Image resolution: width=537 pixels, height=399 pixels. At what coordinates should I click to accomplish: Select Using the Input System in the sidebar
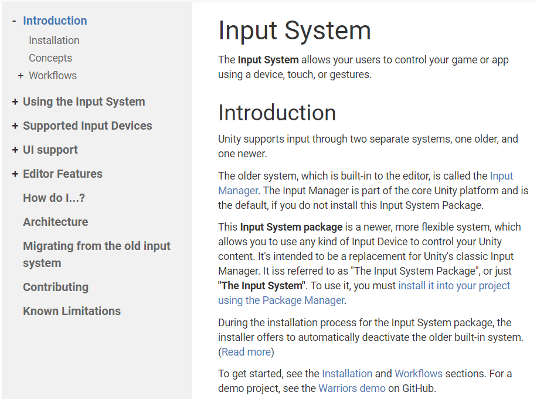[x=84, y=102]
